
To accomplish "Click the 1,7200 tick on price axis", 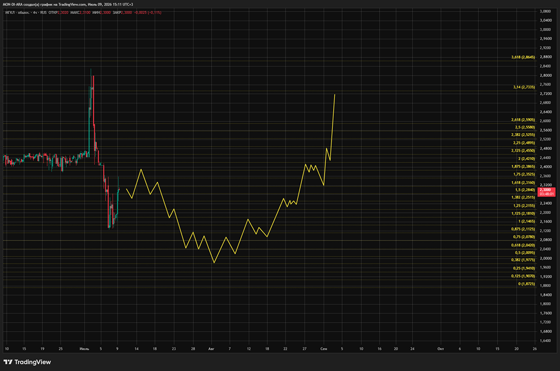I will 545,322.
